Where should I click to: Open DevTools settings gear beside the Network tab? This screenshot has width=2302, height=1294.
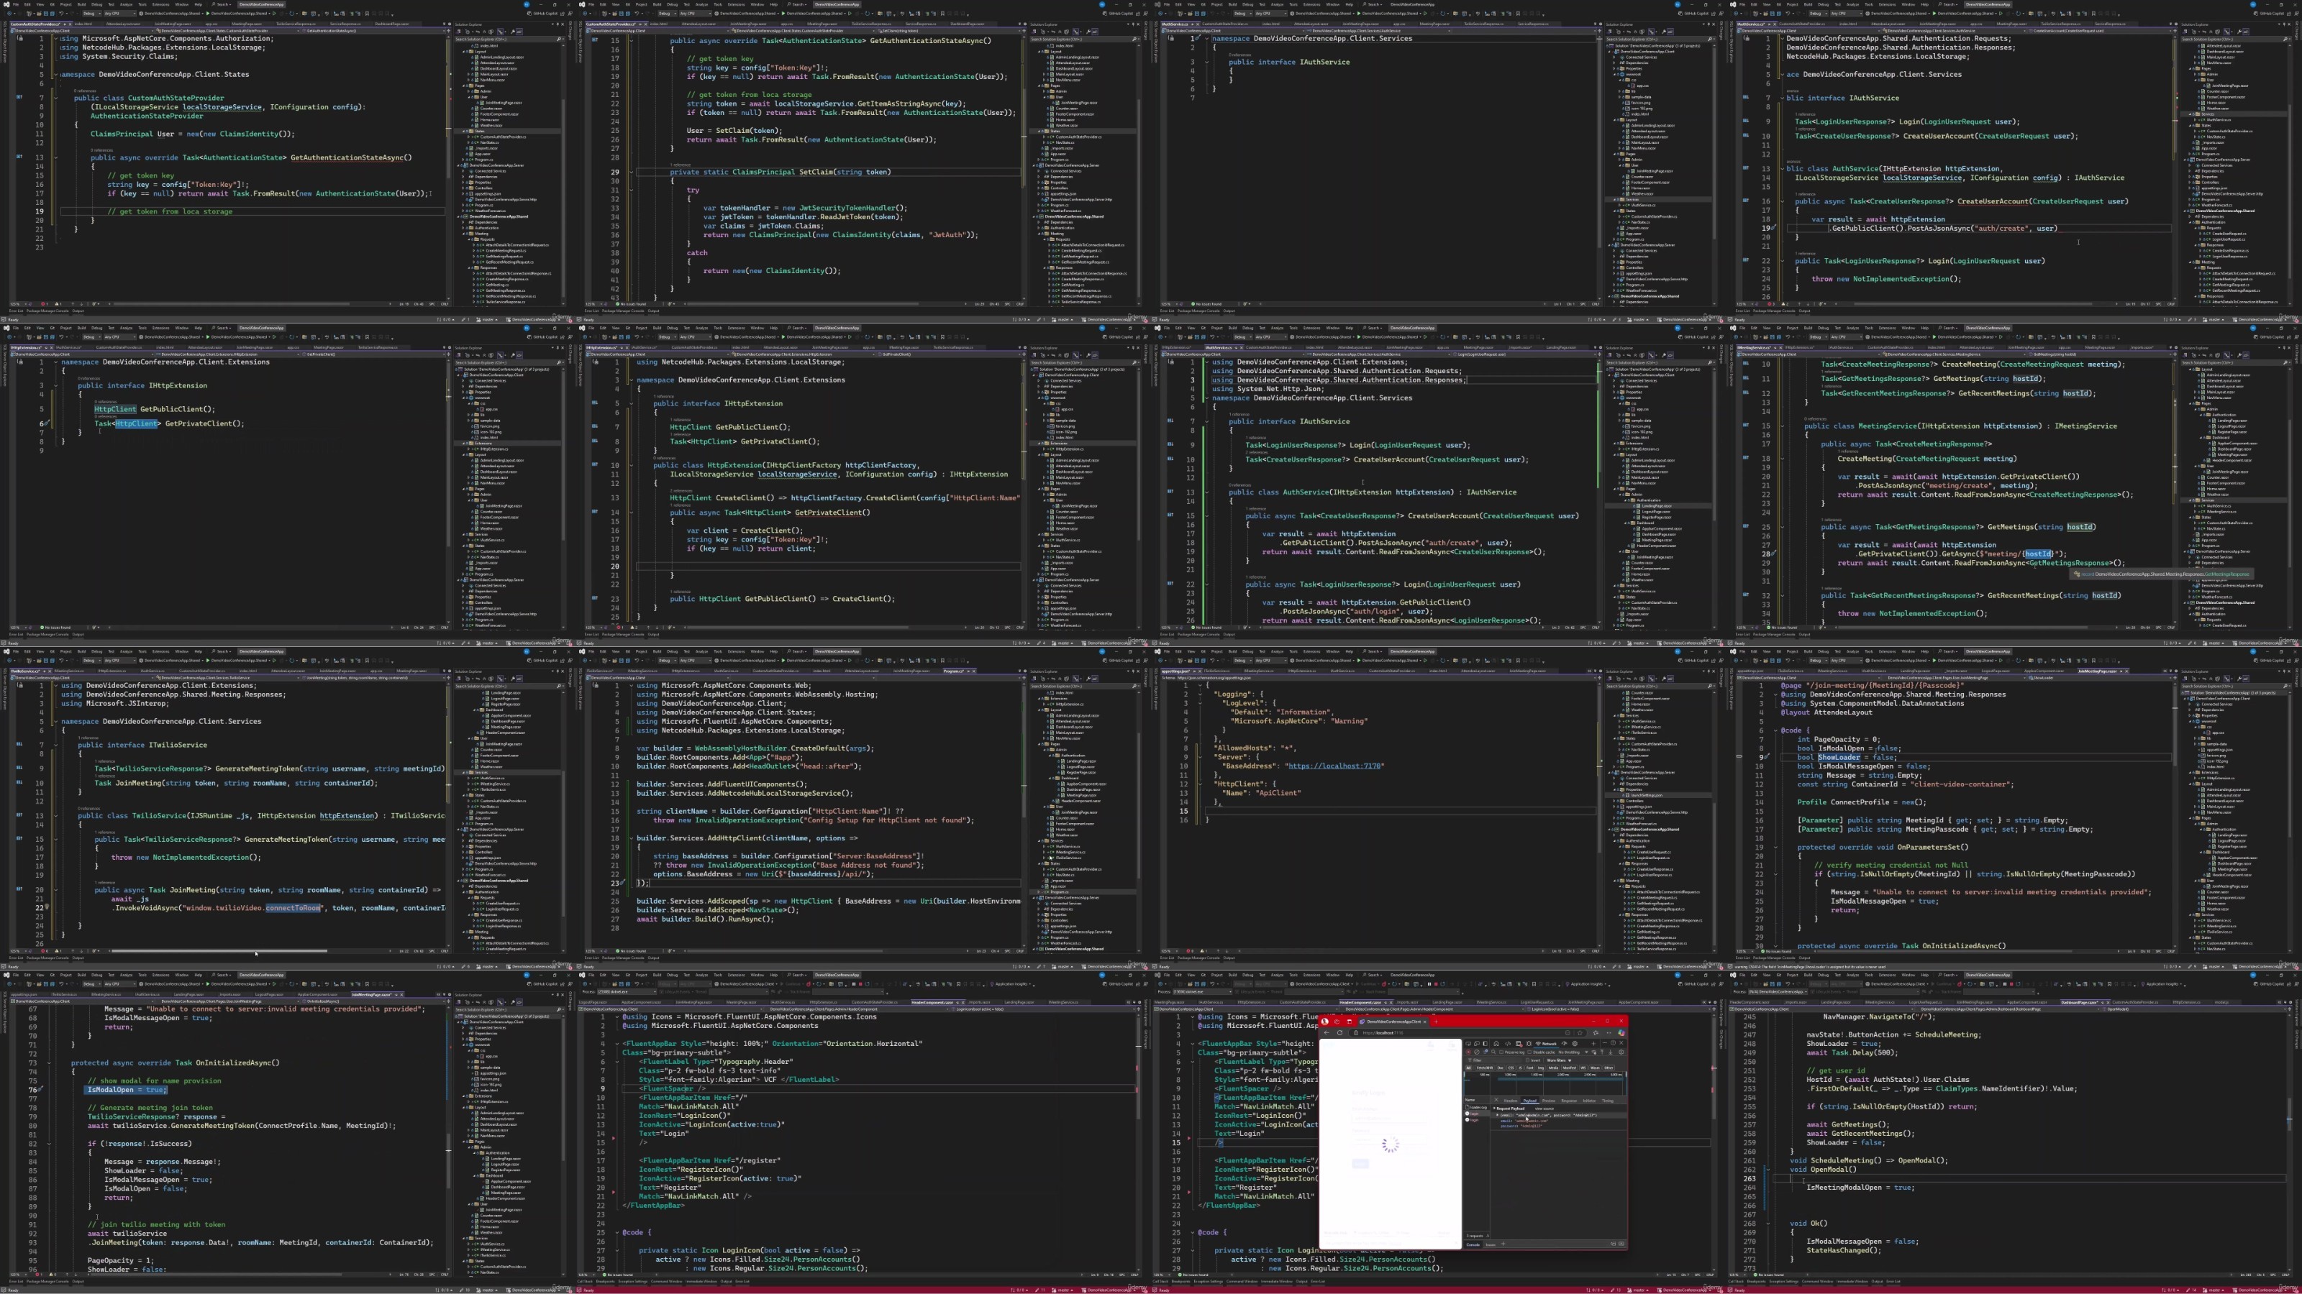point(1575,1044)
